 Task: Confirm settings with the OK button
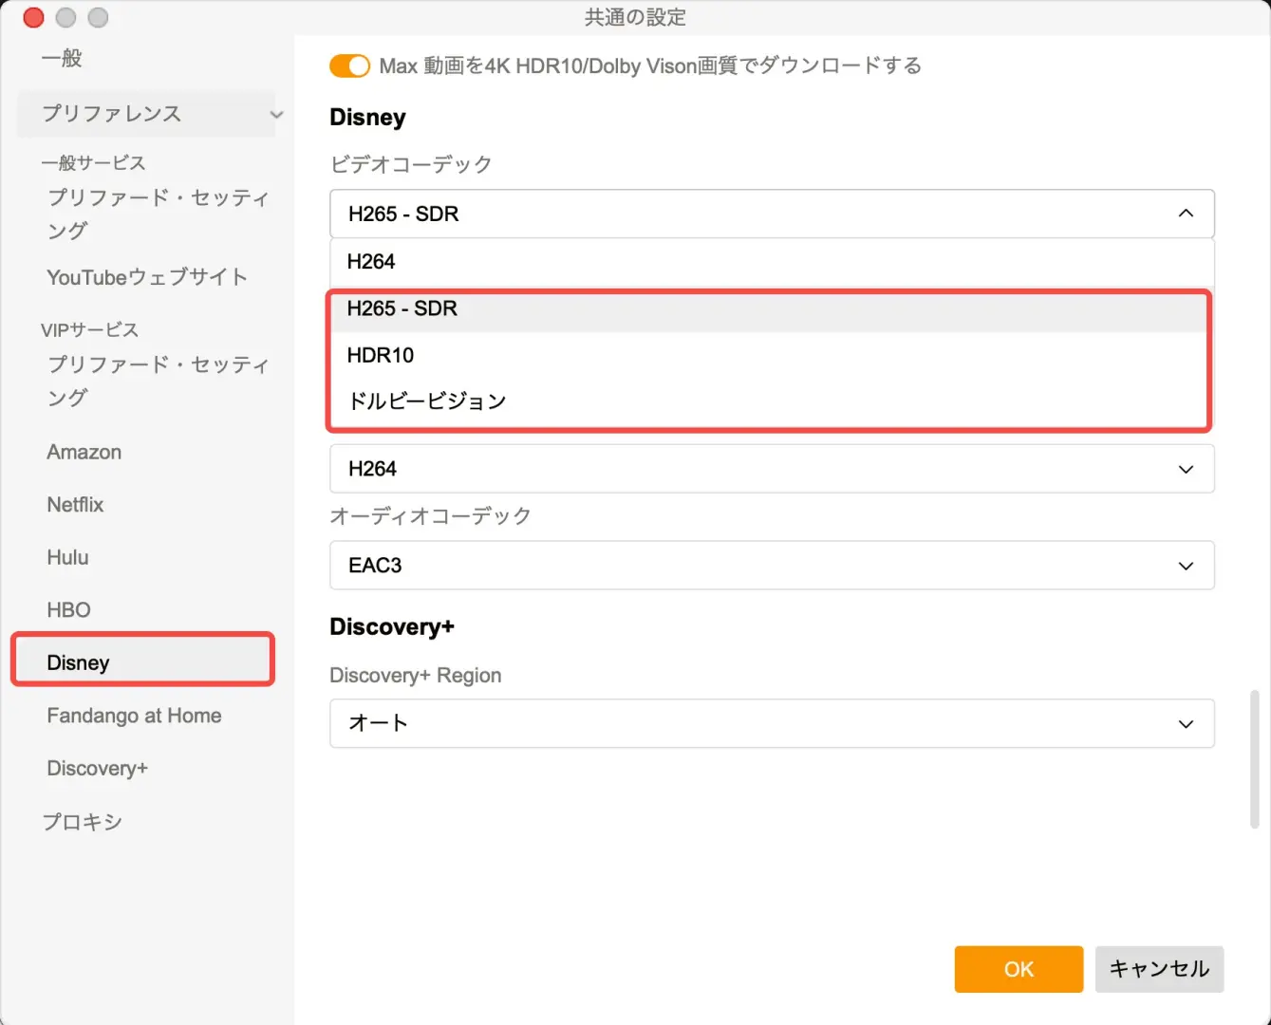1019,969
